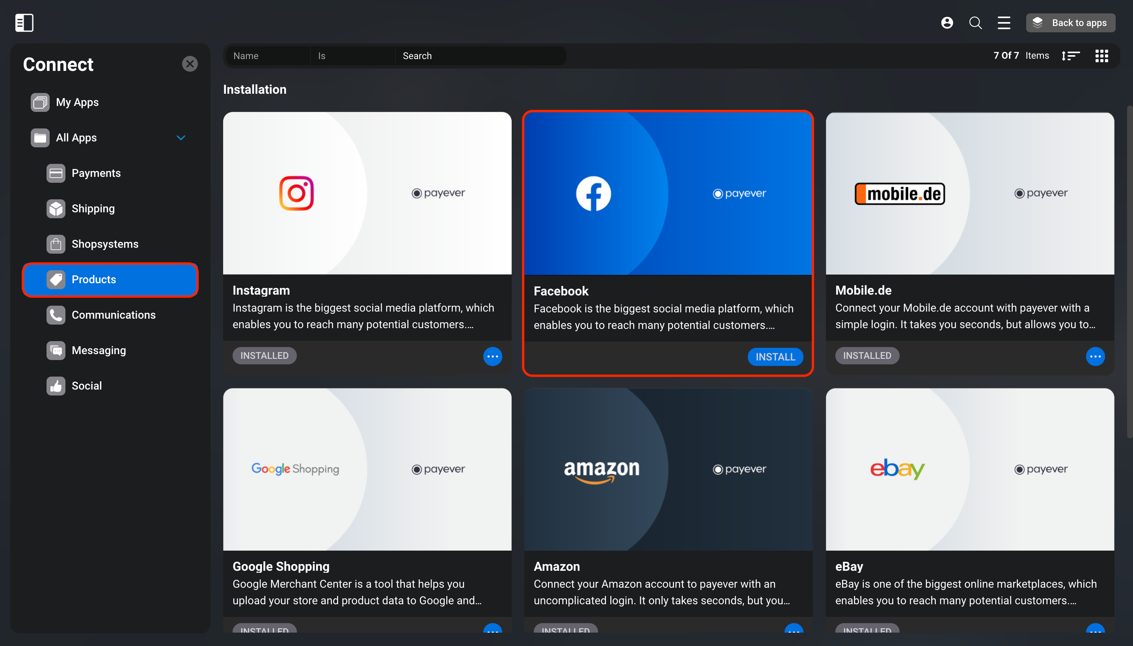
Task: Open Mobile.de card options menu
Action: [x=1095, y=356]
